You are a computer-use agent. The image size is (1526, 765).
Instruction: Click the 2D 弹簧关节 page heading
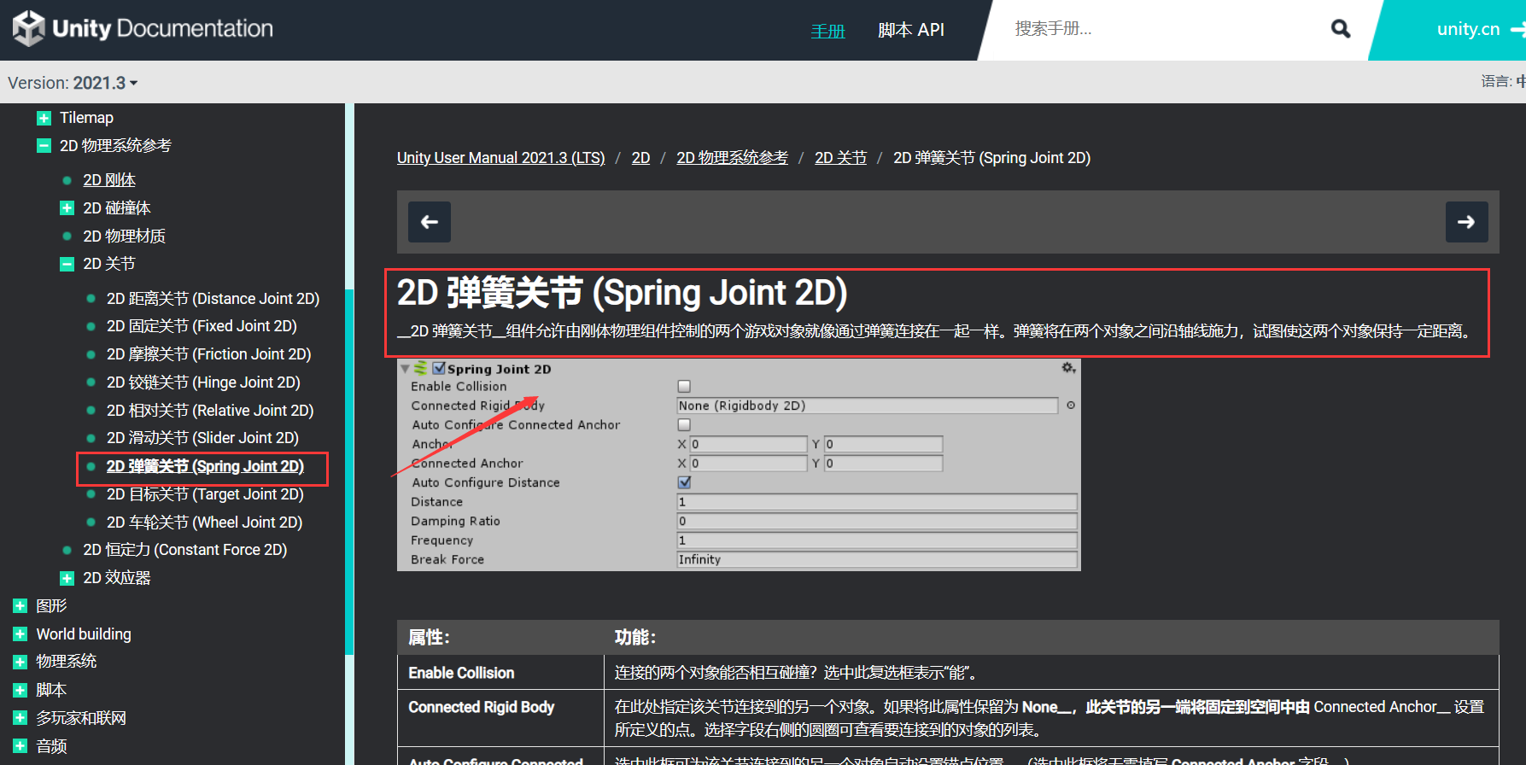(622, 293)
